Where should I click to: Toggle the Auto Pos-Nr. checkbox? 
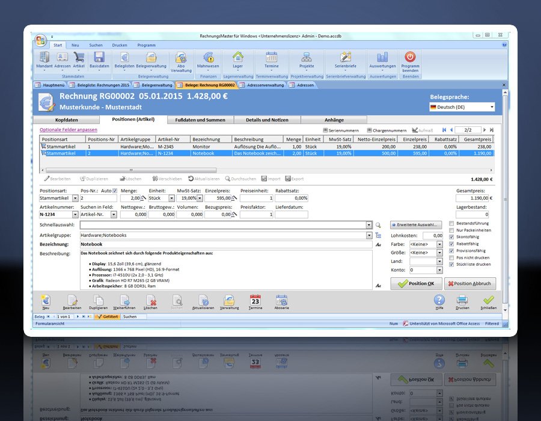click(115, 191)
